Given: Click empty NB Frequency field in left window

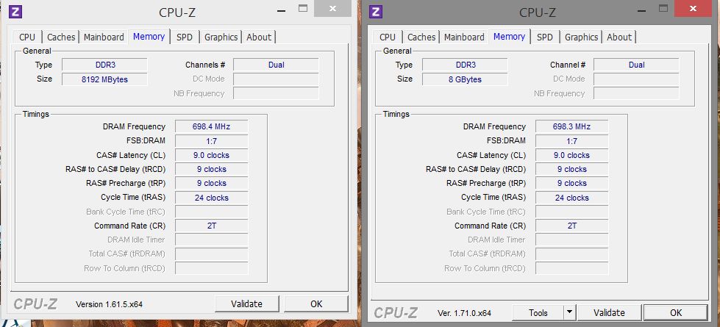Looking at the screenshot, I should click(276, 93).
